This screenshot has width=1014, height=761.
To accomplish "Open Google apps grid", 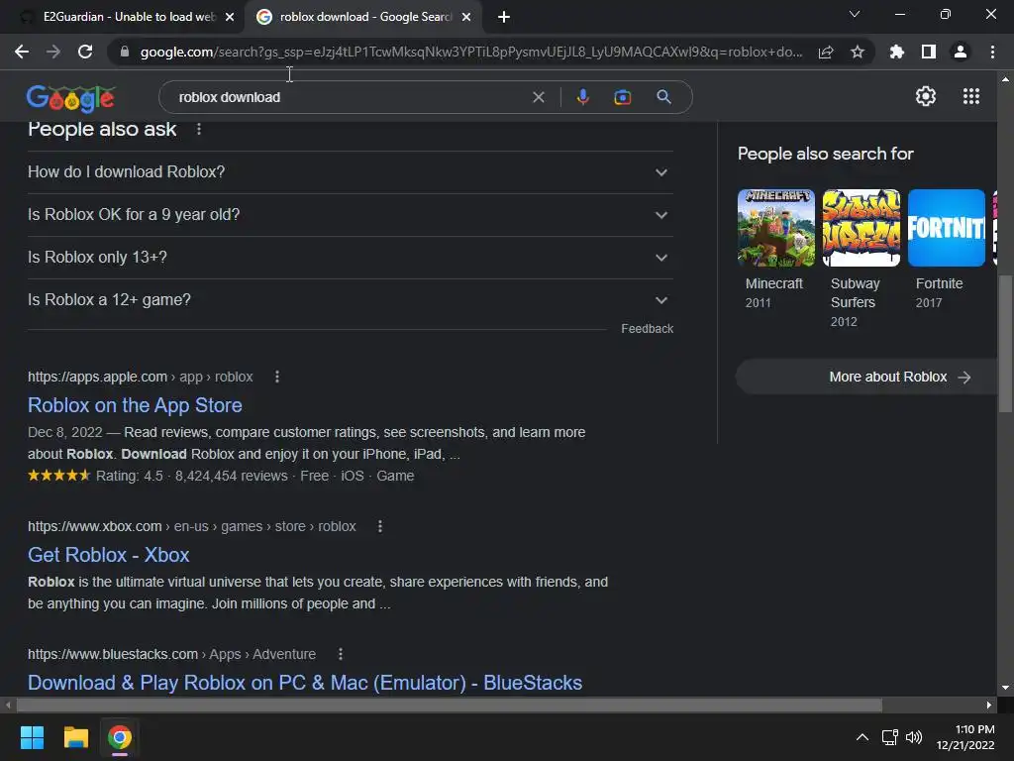I will pos(971,96).
